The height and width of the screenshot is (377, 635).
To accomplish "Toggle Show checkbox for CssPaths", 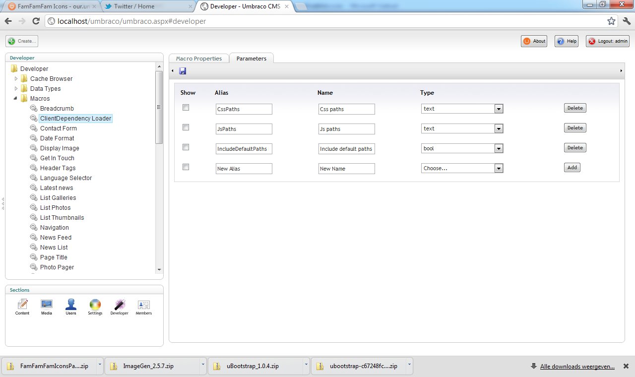I will 186,108.
